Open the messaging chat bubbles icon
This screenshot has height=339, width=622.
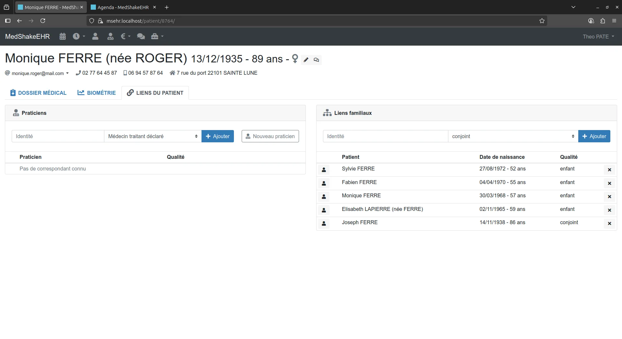click(x=141, y=37)
